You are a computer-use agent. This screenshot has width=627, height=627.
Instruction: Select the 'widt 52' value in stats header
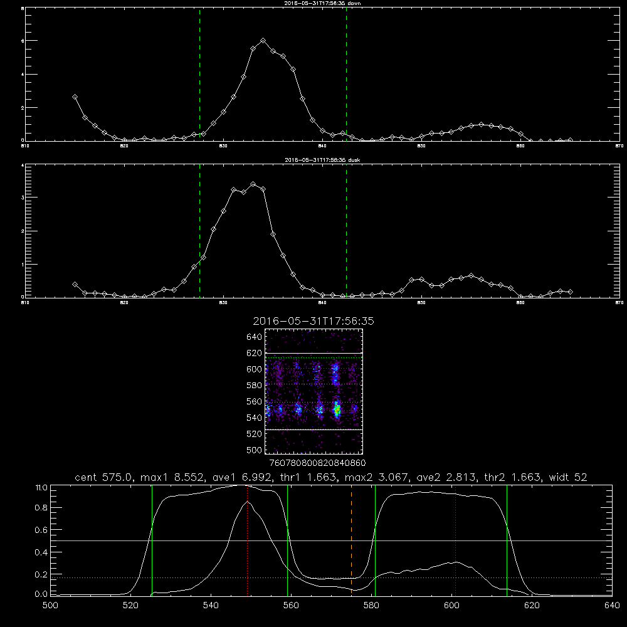[x=568, y=477]
